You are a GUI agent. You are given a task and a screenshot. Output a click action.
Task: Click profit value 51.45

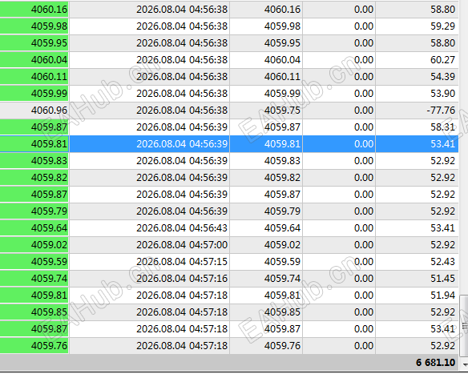(x=442, y=279)
